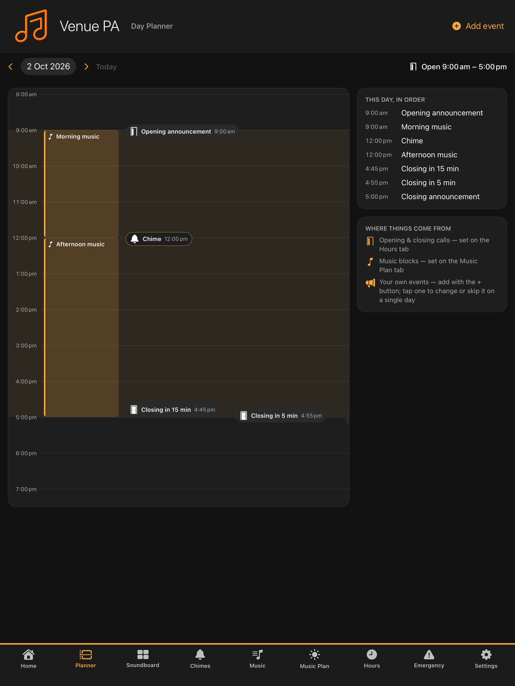Viewport: 515px width, 686px height.
Task: Click the note icon on Morning music block
Action: 51,136
